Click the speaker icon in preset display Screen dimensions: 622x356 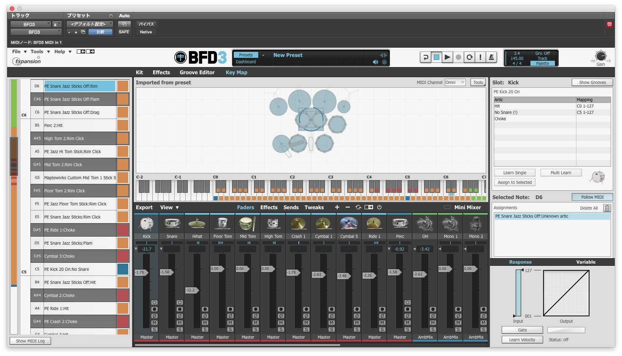pos(376,62)
